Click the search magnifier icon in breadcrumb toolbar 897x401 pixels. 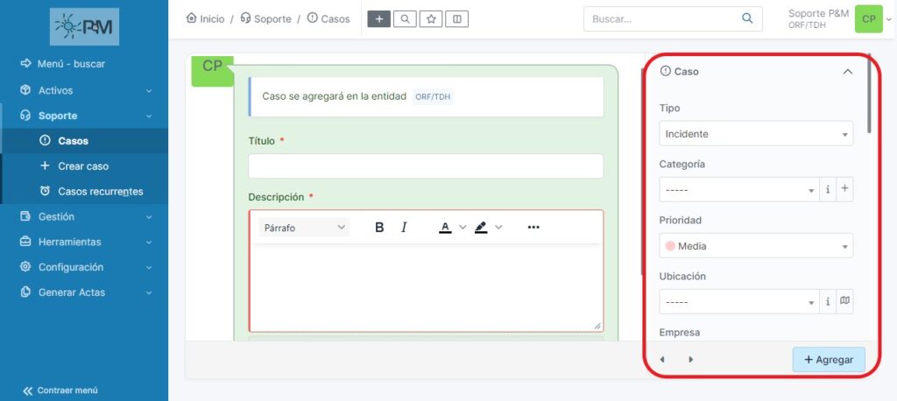[x=405, y=18]
